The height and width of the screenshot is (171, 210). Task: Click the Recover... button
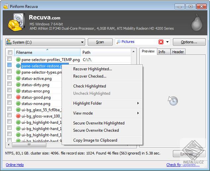pyautogui.click(x=189, y=154)
